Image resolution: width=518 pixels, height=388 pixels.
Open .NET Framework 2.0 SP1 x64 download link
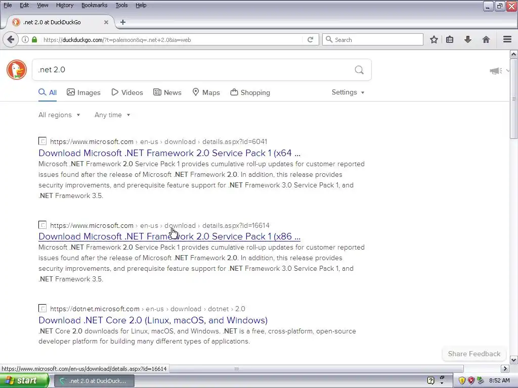pyautogui.click(x=169, y=153)
